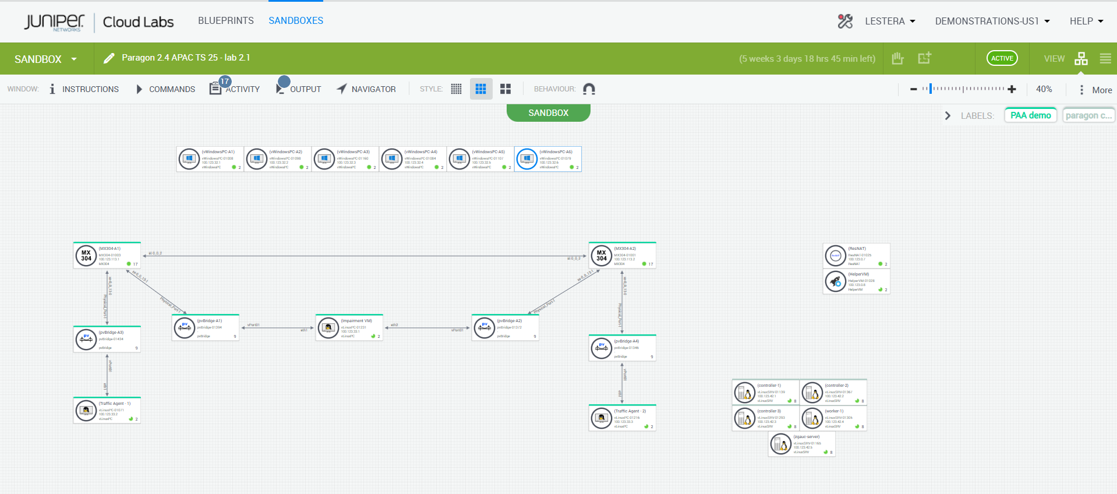The width and height of the screenshot is (1117, 494).
Task: Open the SANDBOX dropdown menu
Action: click(x=46, y=59)
